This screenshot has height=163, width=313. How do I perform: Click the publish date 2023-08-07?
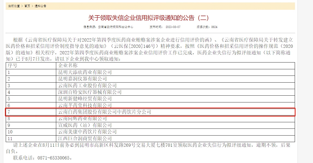point(173,27)
